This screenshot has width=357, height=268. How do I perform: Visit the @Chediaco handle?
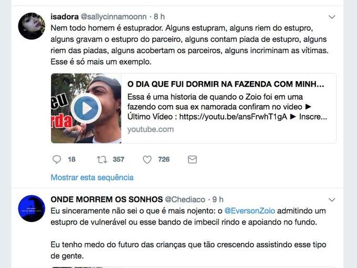(185, 199)
